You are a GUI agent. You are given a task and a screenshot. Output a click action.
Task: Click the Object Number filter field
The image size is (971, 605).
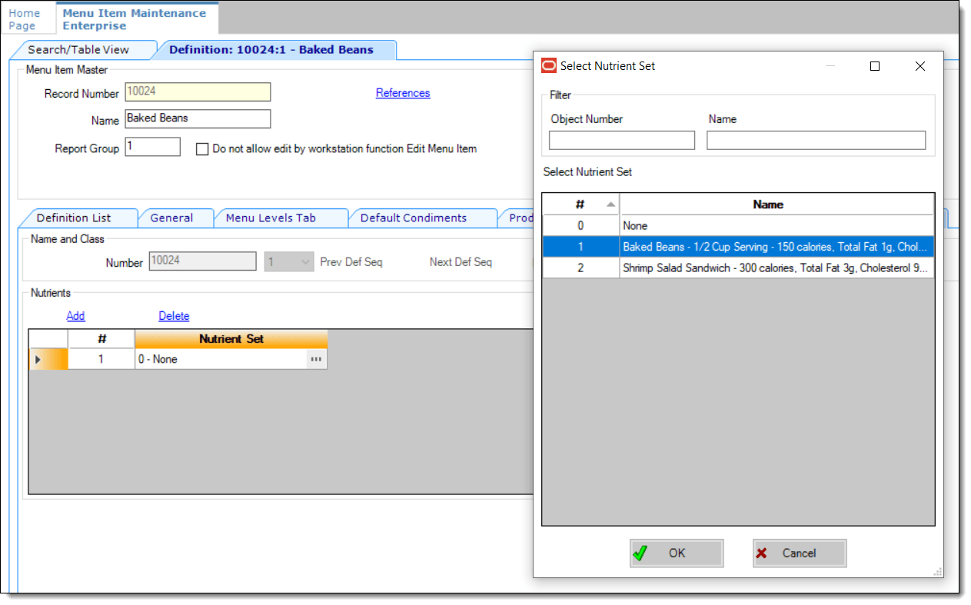621,140
